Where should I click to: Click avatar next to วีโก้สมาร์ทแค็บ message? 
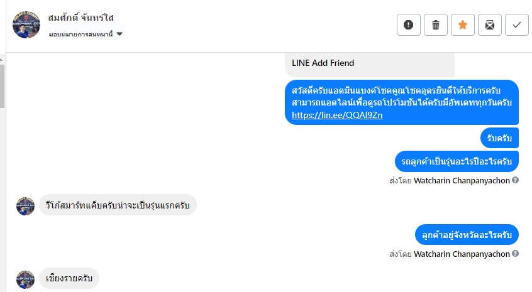click(26, 205)
